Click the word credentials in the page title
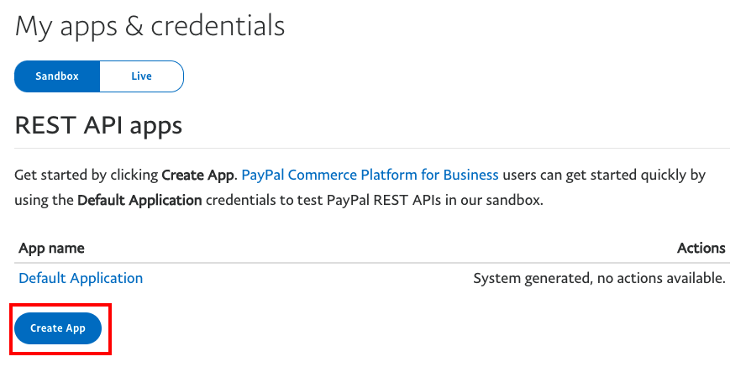The width and height of the screenshot is (746, 367). (218, 26)
